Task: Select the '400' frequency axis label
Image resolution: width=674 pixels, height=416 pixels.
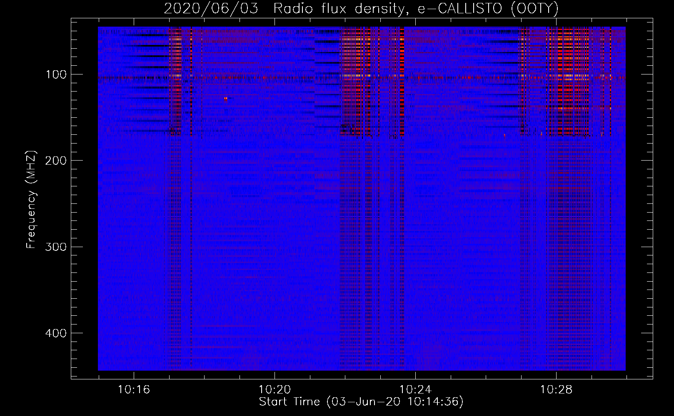Action: click(x=56, y=334)
